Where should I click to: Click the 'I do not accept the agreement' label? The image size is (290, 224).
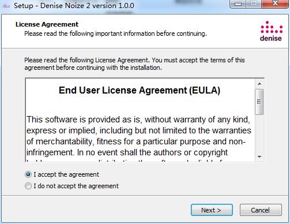tap(76, 186)
